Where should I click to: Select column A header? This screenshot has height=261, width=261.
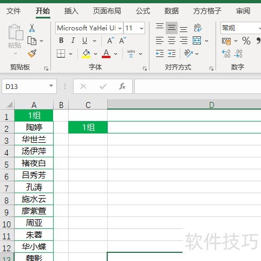pyautogui.click(x=34, y=105)
